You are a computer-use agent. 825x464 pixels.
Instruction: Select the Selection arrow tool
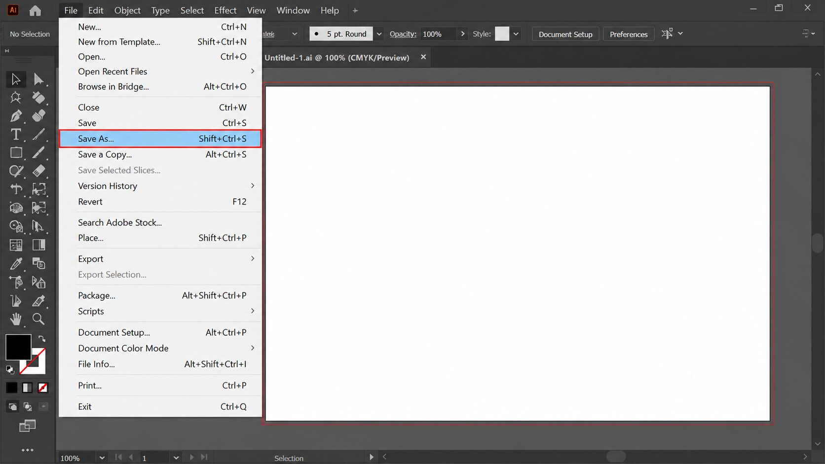click(16, 79)
